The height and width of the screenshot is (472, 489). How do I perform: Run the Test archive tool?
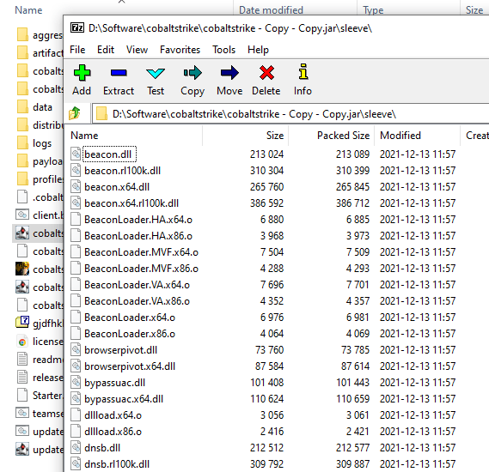pyautogui.click(x=156, y=73)
